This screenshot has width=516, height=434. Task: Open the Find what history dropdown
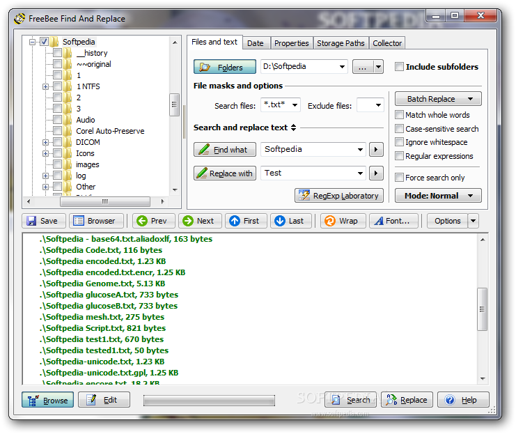pos(360,150)
